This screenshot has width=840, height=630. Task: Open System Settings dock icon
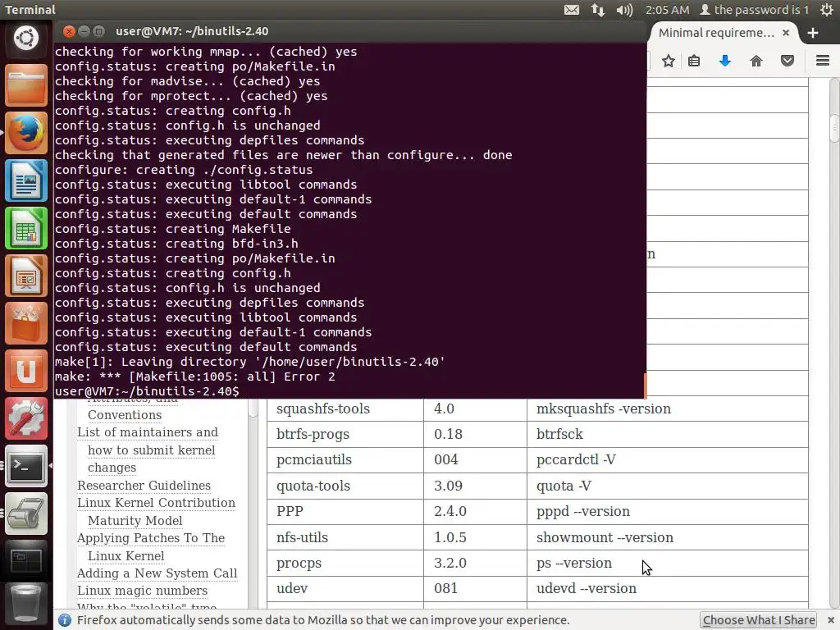pos(25,419)
